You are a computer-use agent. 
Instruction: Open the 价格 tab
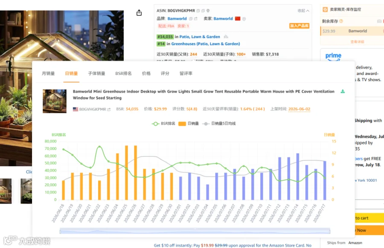pyautogui.click(x=146, y=73)
